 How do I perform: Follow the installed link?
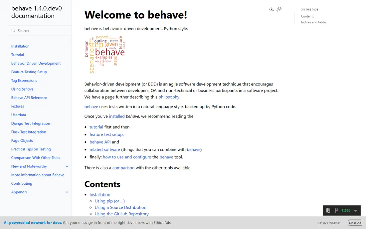117,116
